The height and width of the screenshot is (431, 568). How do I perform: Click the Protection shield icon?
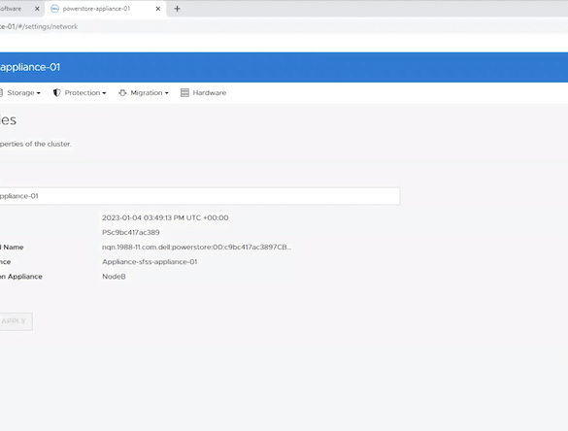coord(57,93)
